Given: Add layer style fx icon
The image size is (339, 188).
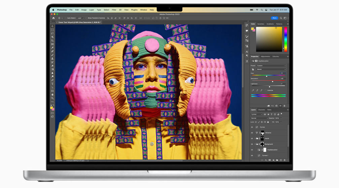Looking at the screenshot, I should 266,160.
